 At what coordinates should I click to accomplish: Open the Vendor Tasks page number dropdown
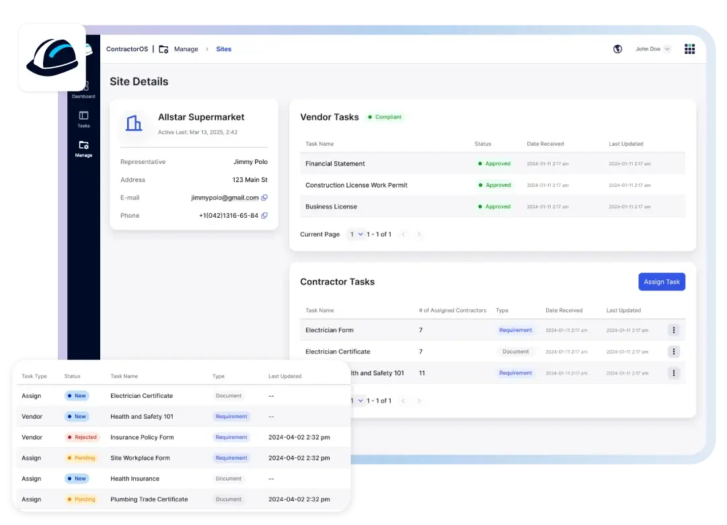pos(356,234)
